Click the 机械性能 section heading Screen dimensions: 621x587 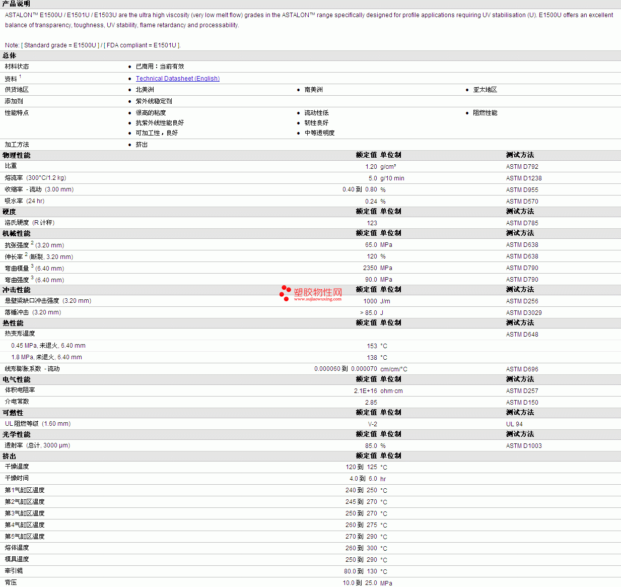tap(17, 234)
